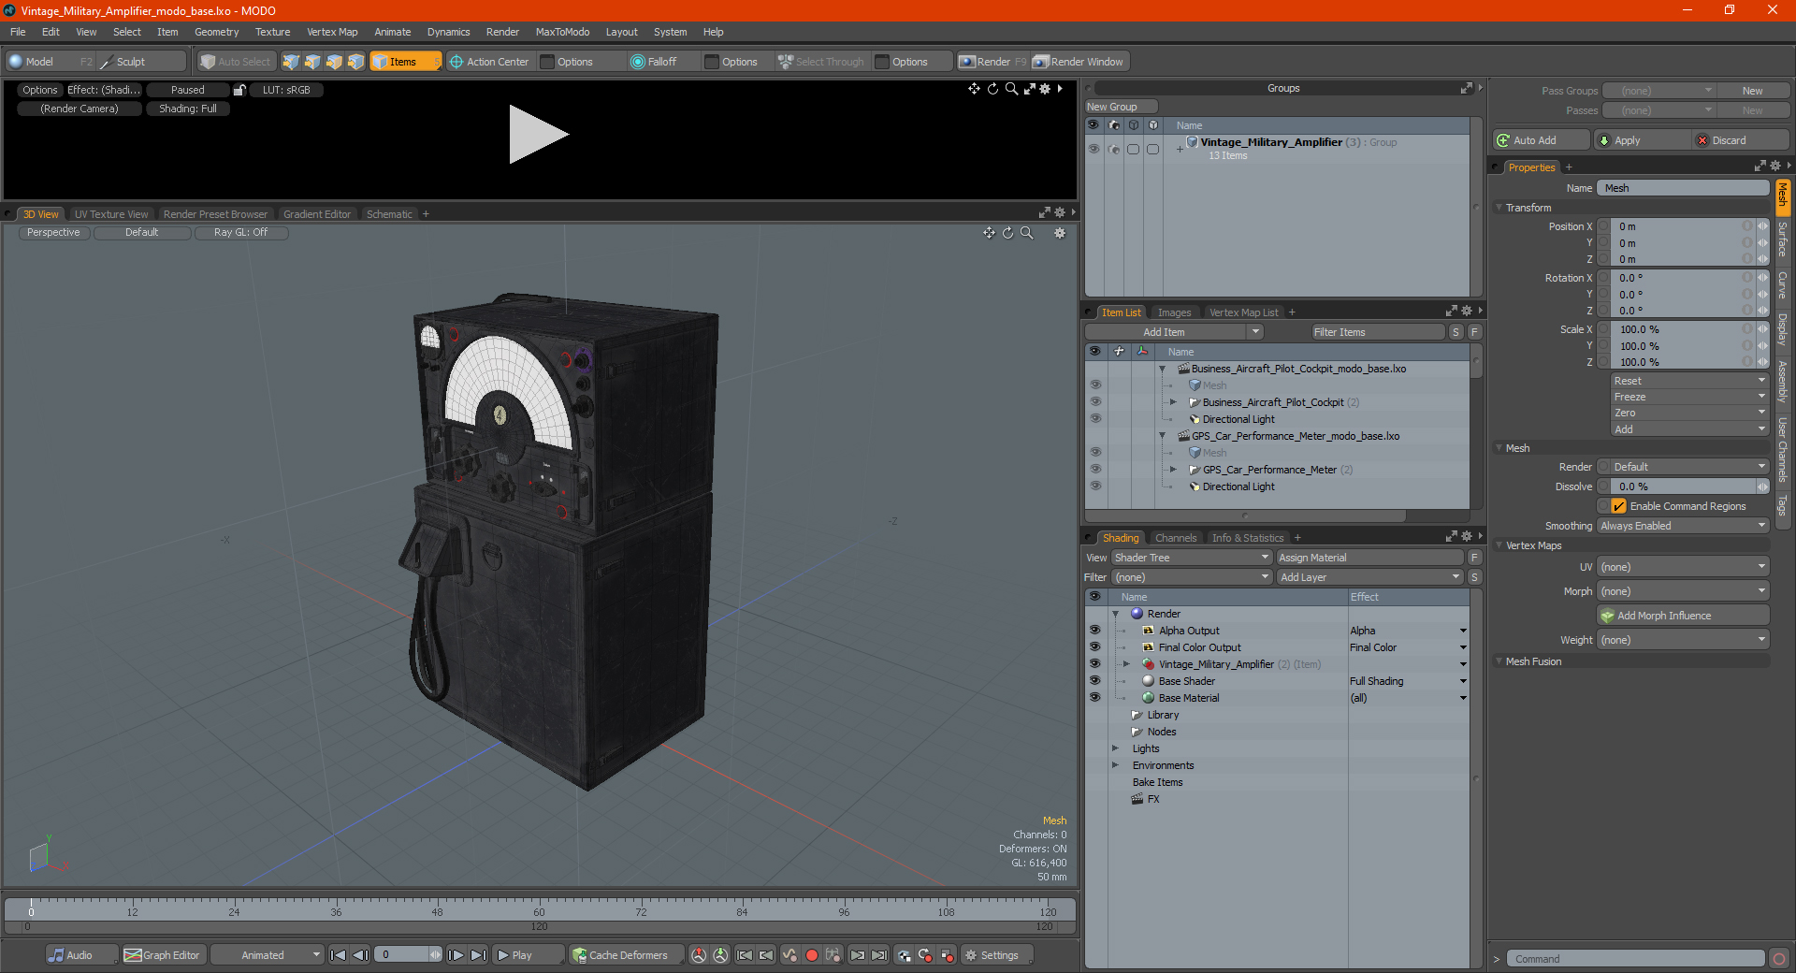Viewport: 1796px width, 973px height.
Task: Click the 3D viewport settings gear
Action: pos(1060,233)
